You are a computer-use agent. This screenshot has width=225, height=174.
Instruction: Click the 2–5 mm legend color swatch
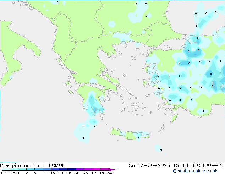coord(31,169)
